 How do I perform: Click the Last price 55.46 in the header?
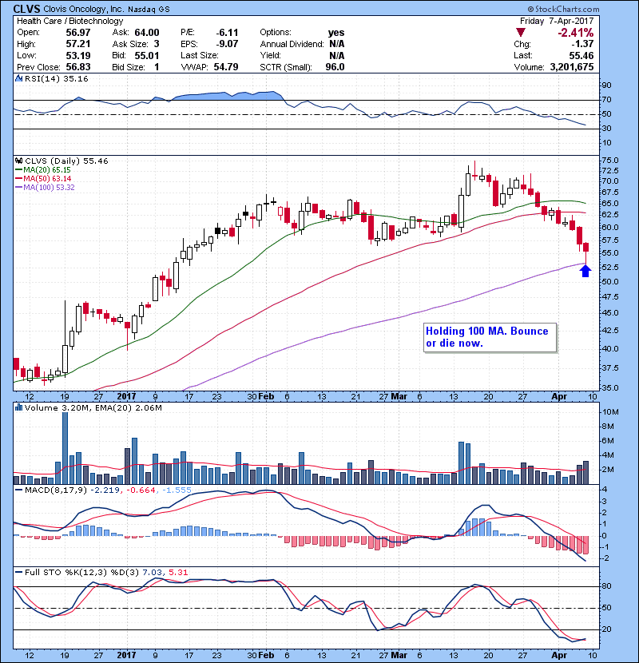click(x=581, y=55)
